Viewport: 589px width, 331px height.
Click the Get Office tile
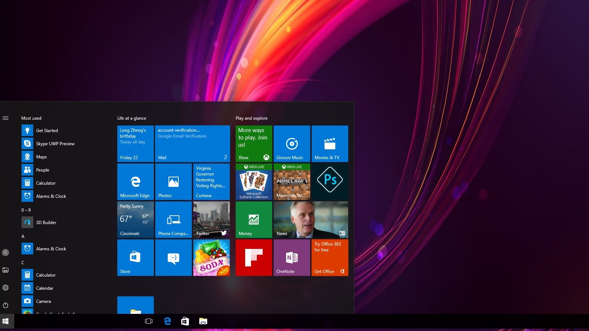click(x=330, y=258)
